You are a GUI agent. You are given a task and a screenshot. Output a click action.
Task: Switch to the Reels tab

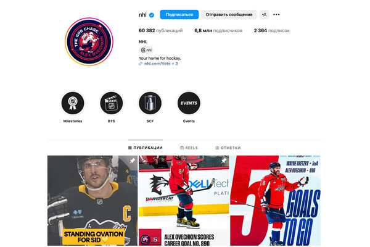click(189, 148)
